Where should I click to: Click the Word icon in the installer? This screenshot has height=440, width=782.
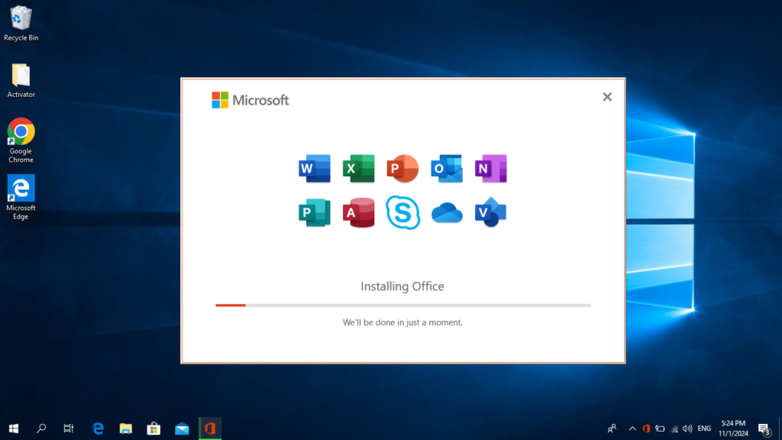pos(315,169)
